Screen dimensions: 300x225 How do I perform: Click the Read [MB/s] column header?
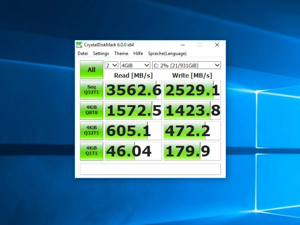pyautogui.click(x=133, y=75)
